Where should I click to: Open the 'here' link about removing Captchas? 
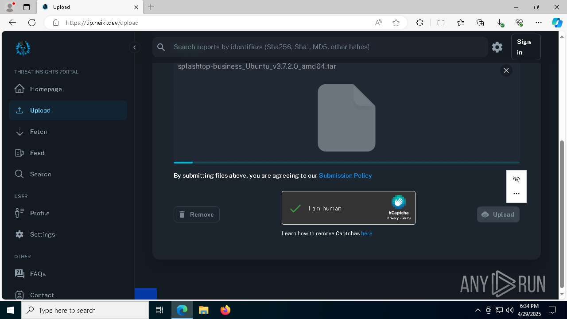click(367, 233)
